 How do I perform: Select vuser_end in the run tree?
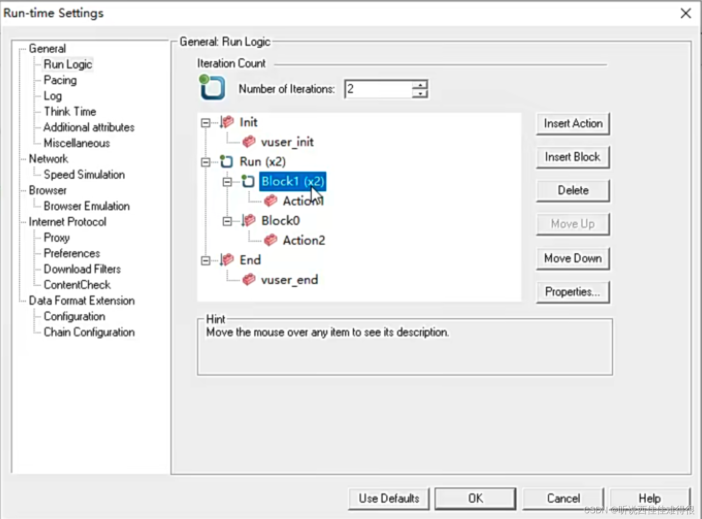tap(289, 280)
